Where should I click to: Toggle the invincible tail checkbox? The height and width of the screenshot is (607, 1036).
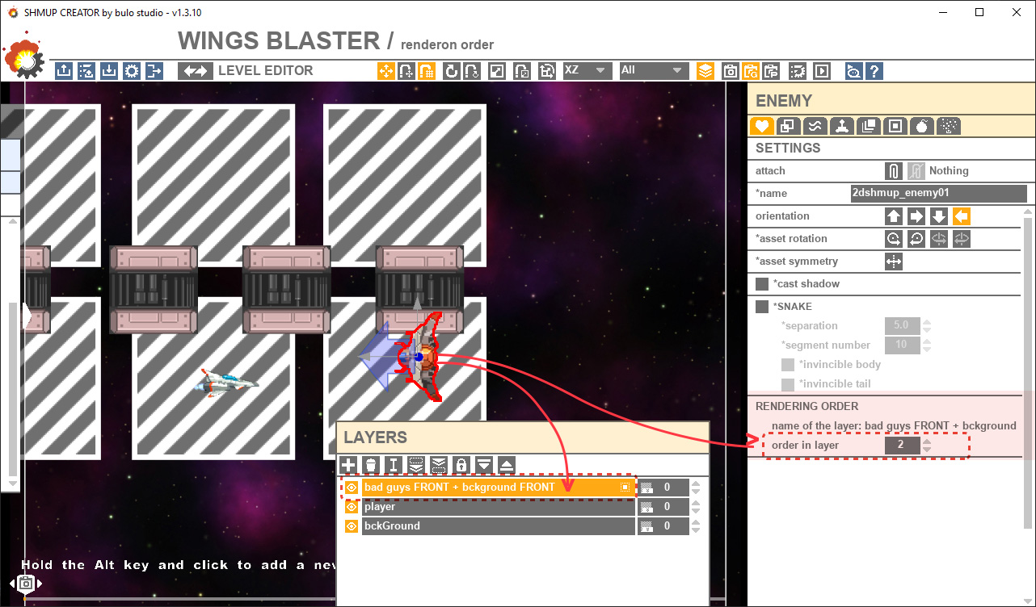point(788,384)
